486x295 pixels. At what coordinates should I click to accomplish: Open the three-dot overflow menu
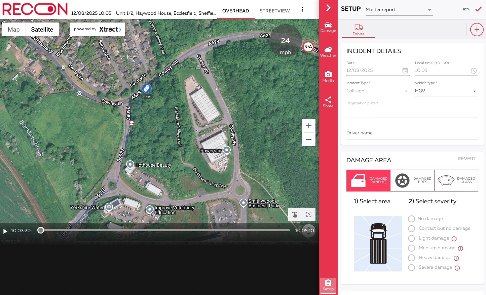(302, 9)
